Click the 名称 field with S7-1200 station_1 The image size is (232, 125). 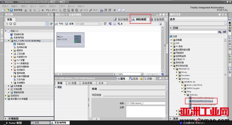146,103
